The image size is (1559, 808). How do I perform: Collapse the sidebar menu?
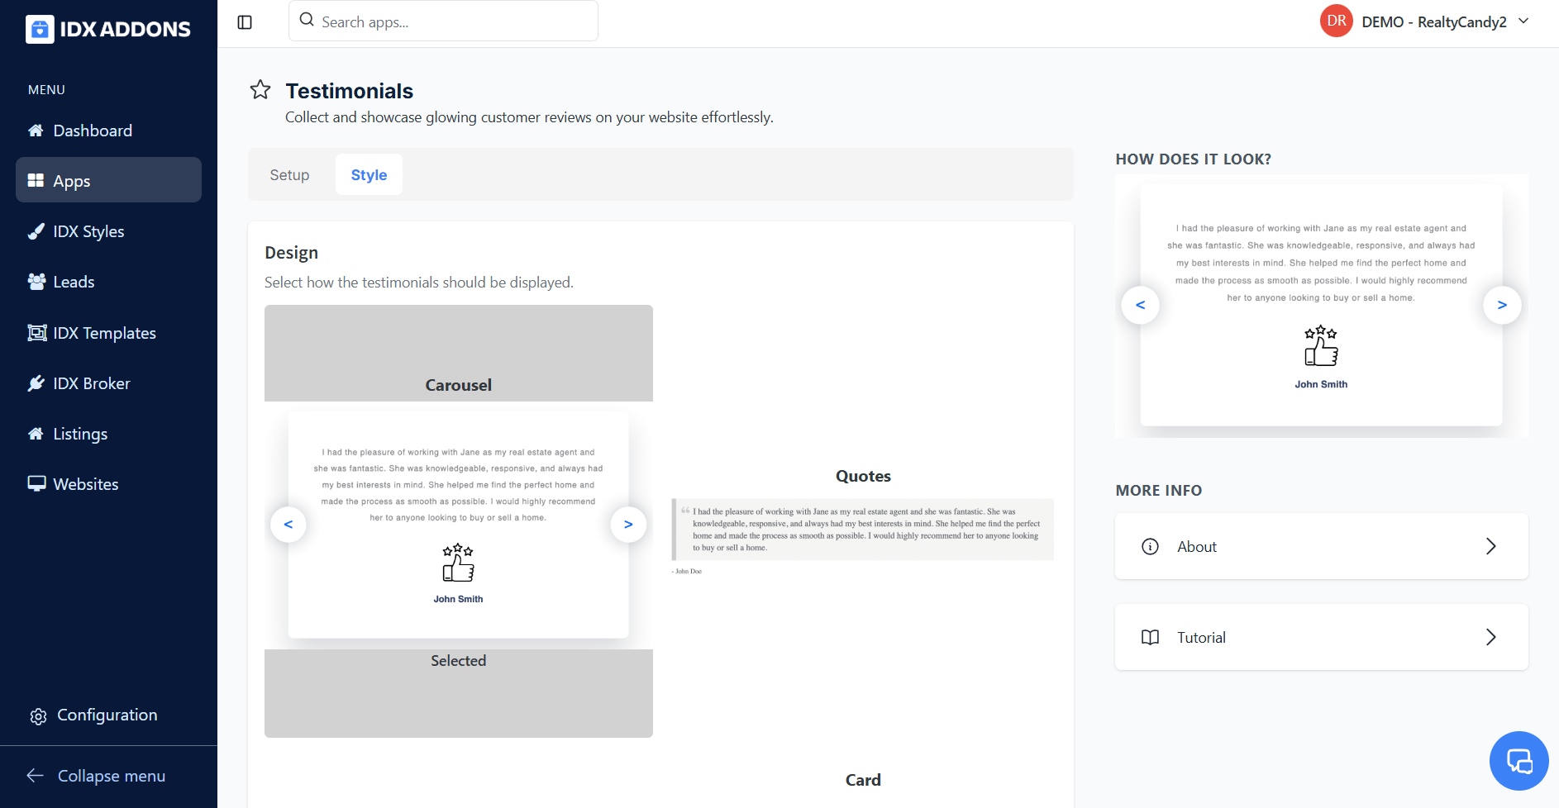[96, 776]
